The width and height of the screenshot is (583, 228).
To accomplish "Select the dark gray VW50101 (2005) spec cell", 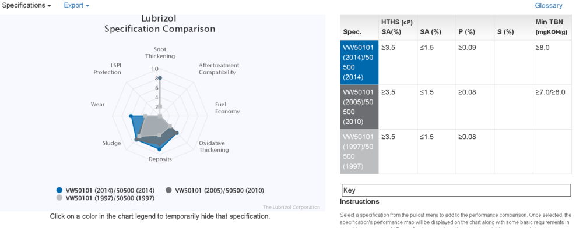I will (x=359, y=107).
